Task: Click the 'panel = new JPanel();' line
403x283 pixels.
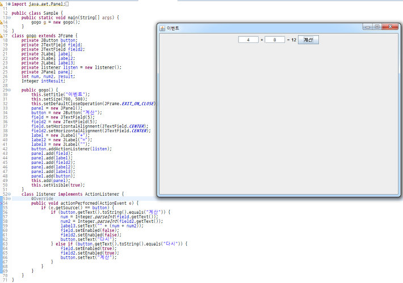Action: [x=57, y=108]
